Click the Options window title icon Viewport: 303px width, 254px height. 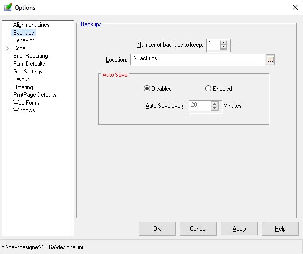click(8, 7)
